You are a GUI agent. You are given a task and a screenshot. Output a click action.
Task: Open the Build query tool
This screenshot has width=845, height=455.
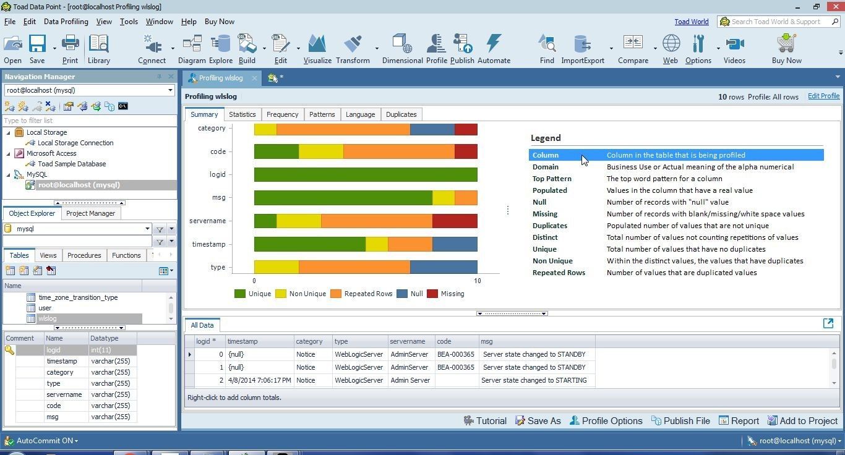[x=247, y=49]
